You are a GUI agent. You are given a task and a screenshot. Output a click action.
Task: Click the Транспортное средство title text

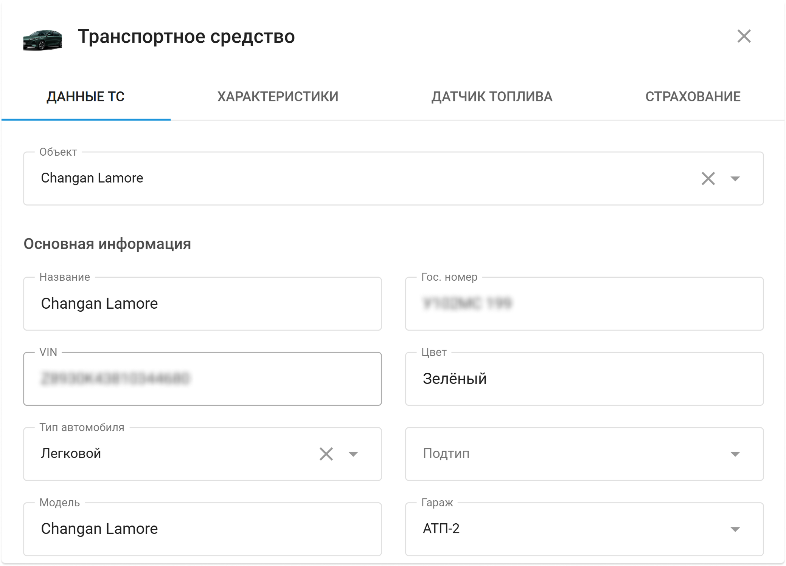pos(186,37)
